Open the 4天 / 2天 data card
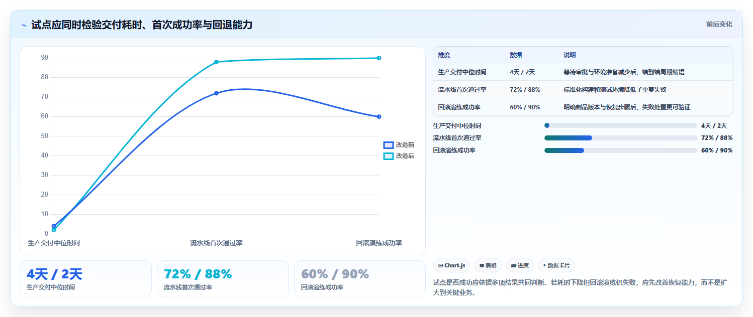Viewport: 753px width, 317px height. coord(85,279)
